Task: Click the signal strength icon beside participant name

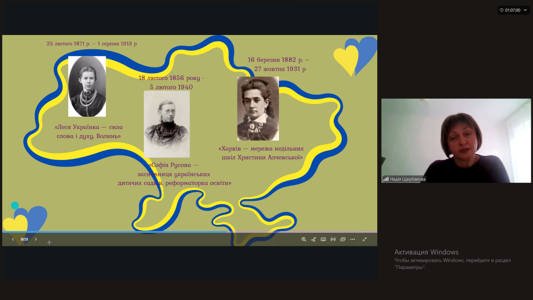Action: [386, 179]
